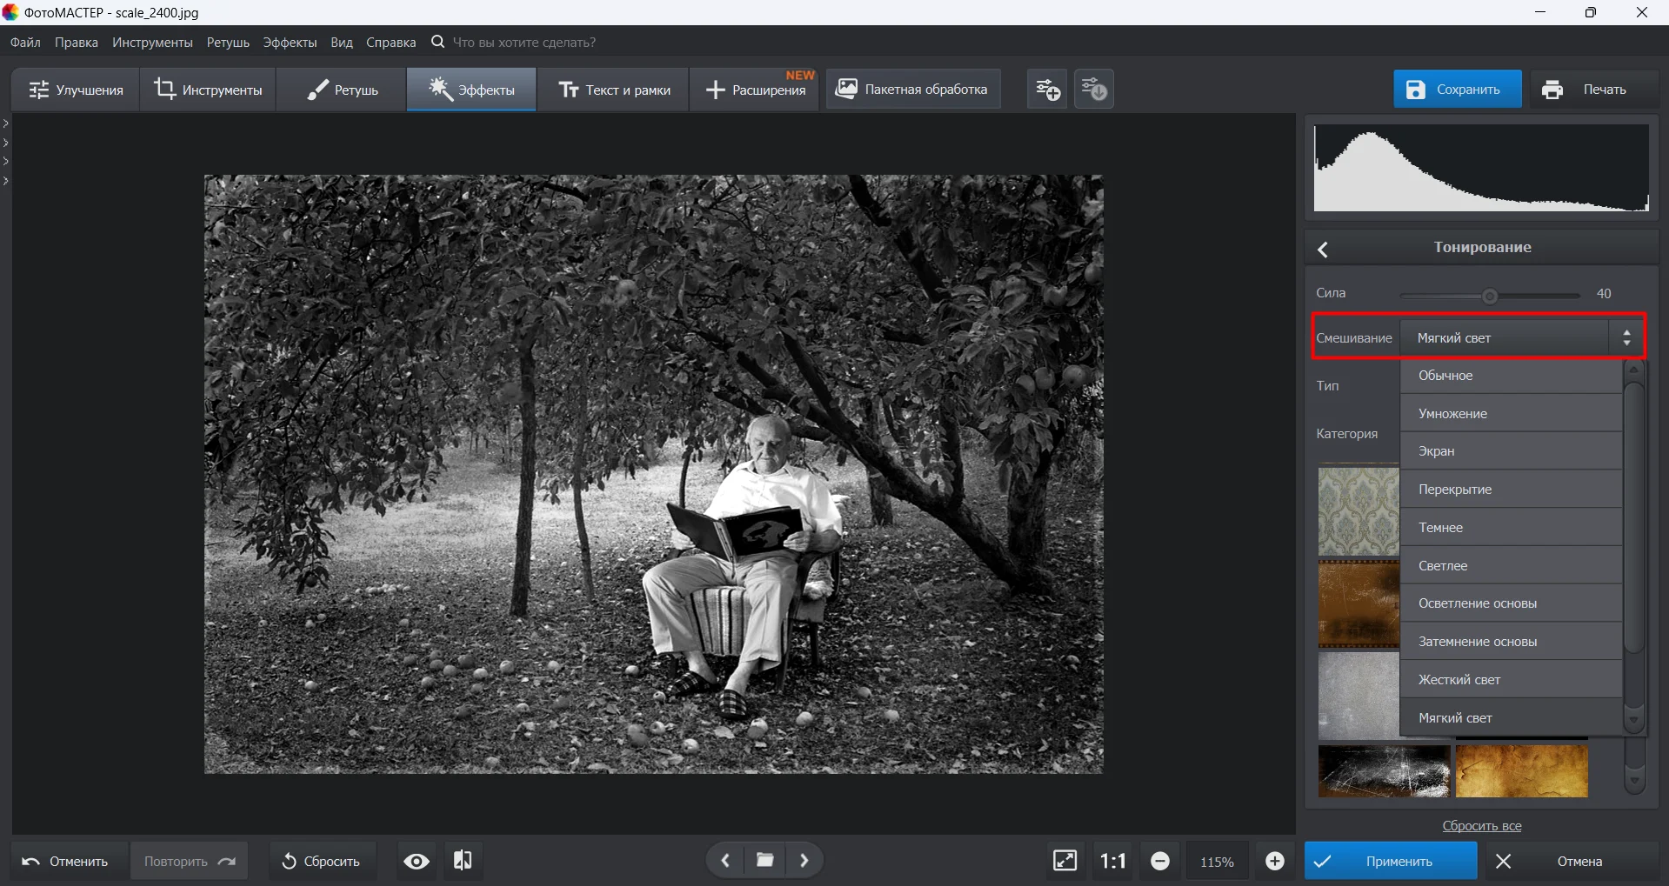Click the dropdown list scroll-up arrow

click(1633, 370)
